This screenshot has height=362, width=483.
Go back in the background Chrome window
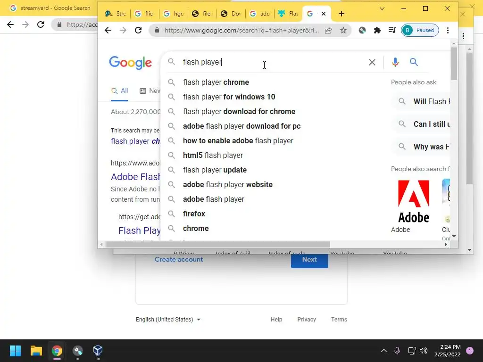click(x=10, y=25)
